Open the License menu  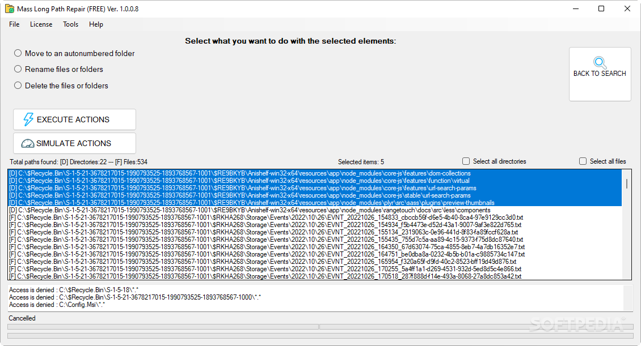(41, 24)
